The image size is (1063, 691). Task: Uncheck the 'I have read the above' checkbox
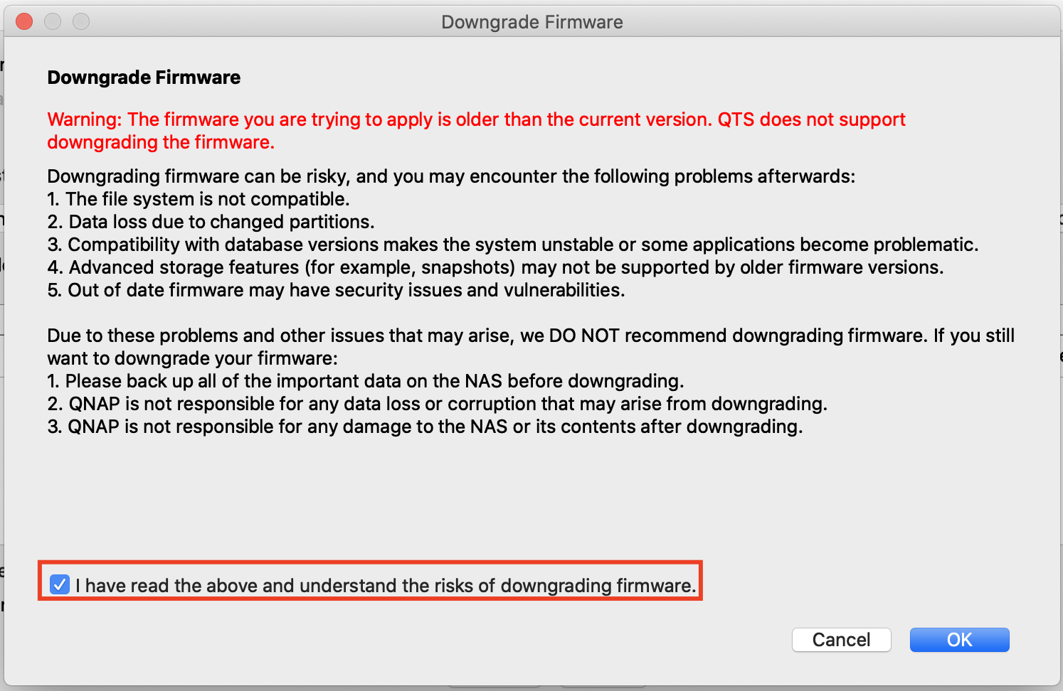pyautogui.click(x=60, y=585)
